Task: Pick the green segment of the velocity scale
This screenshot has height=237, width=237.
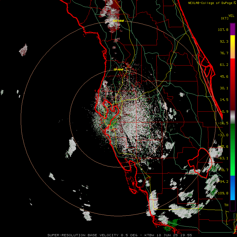Action: point(233,150)
